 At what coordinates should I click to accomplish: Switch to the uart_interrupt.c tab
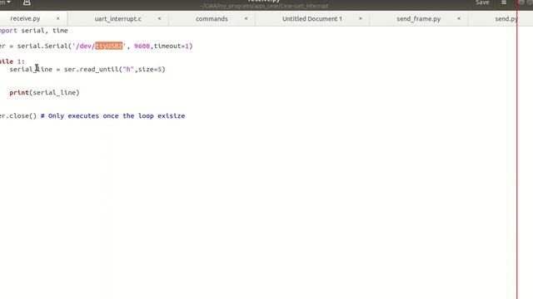pyautogui.click(x=118, y=19)
